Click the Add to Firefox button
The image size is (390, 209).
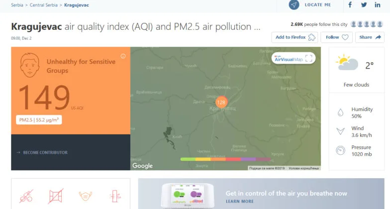[x=294, y=37]
